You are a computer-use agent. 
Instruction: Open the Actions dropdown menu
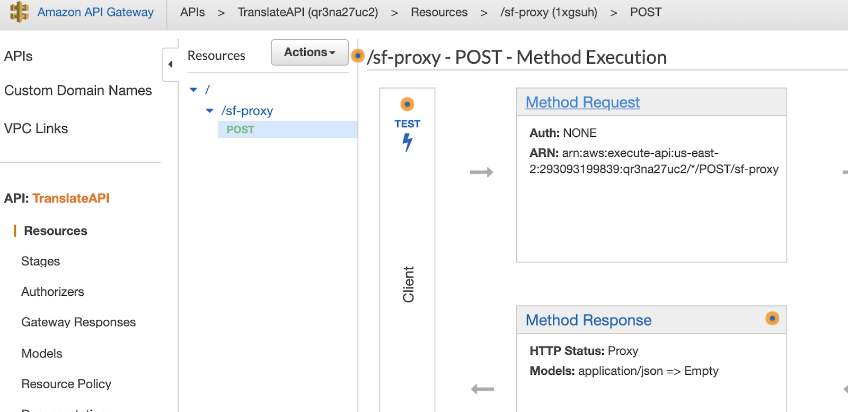tap(310, 52)
